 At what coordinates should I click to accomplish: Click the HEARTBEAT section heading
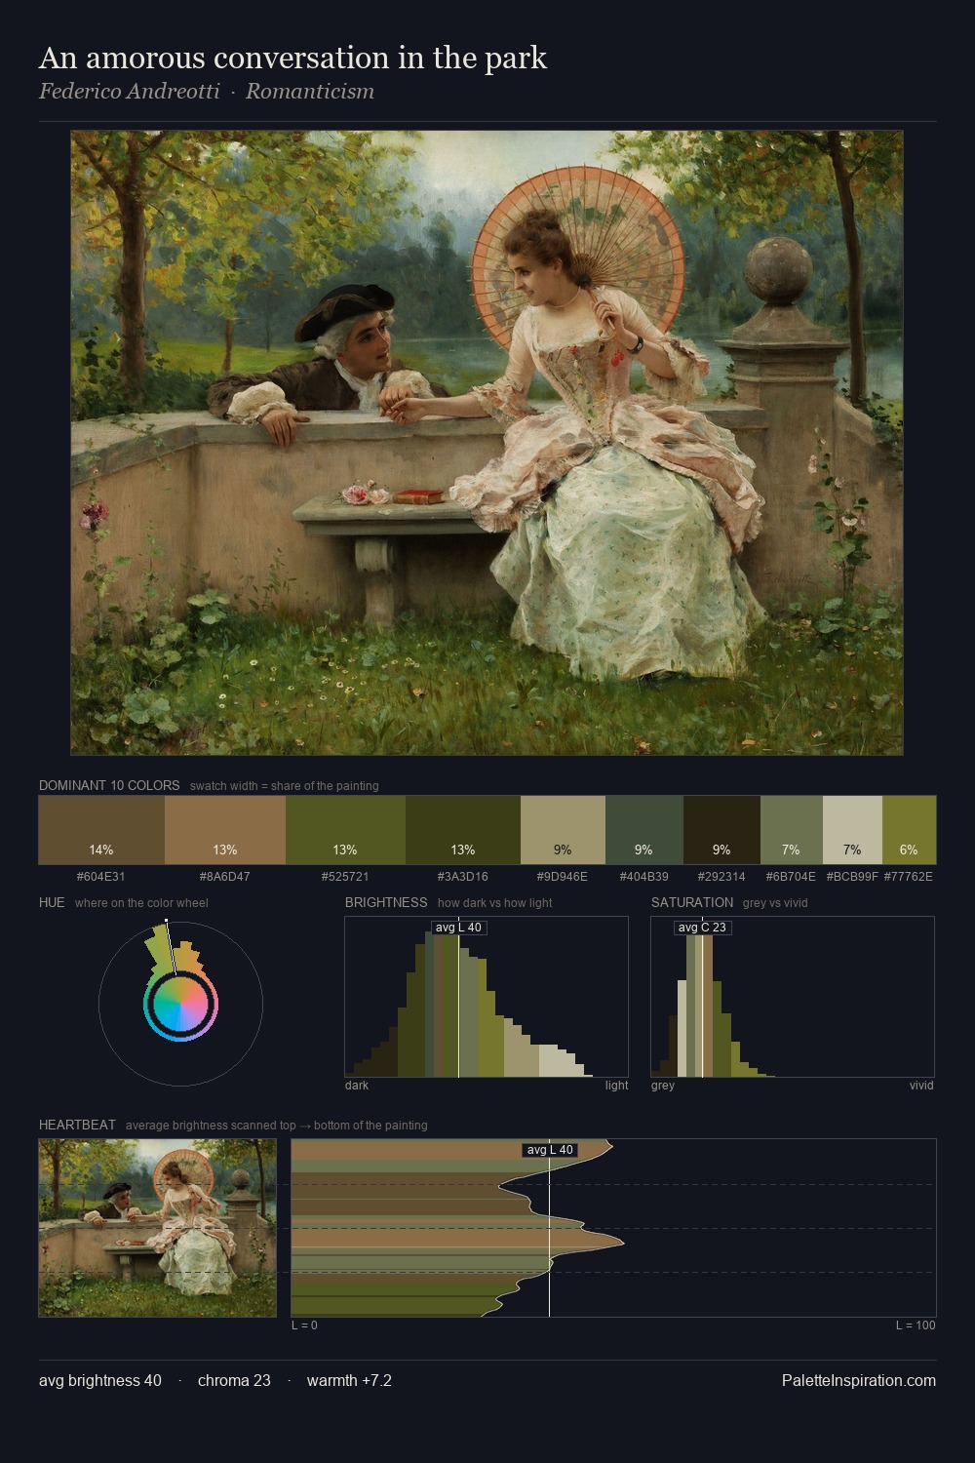(x=77, y=1125)
